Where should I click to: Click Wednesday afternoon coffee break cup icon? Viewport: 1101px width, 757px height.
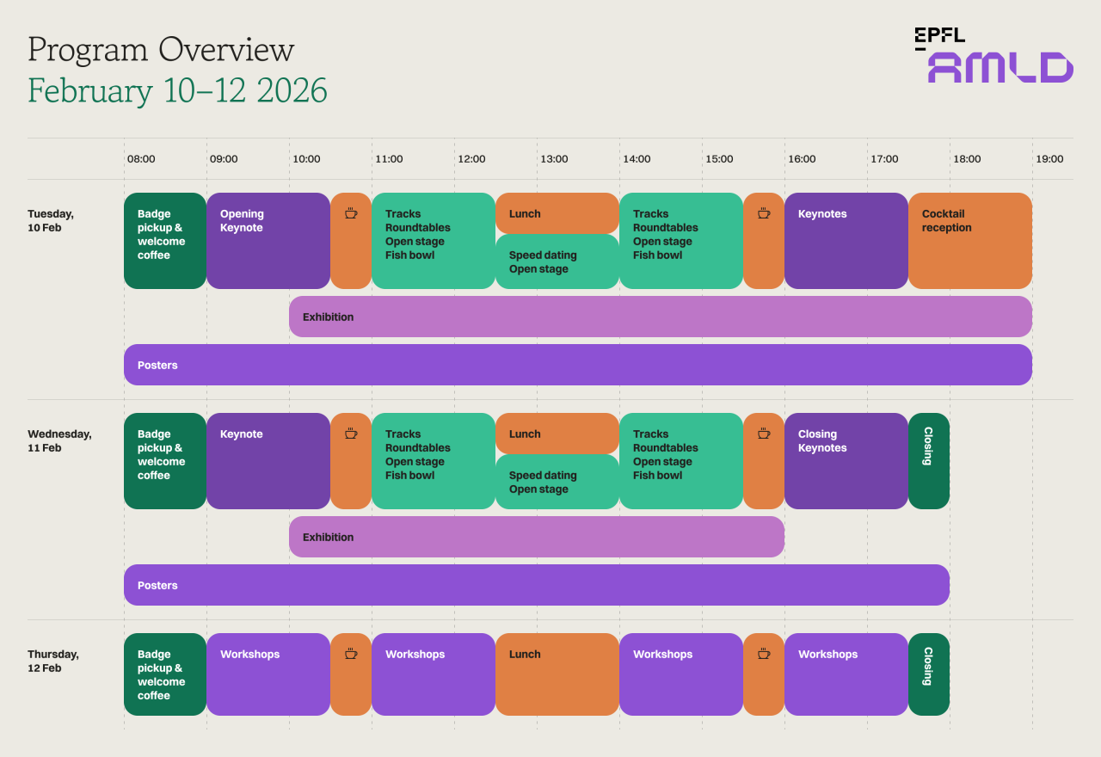pos(764,434)
